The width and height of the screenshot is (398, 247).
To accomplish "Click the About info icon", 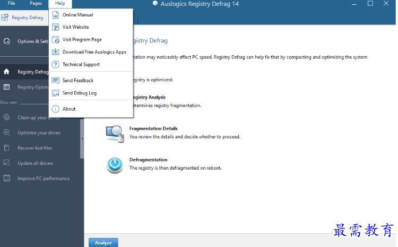I will [x=55, y=109].
